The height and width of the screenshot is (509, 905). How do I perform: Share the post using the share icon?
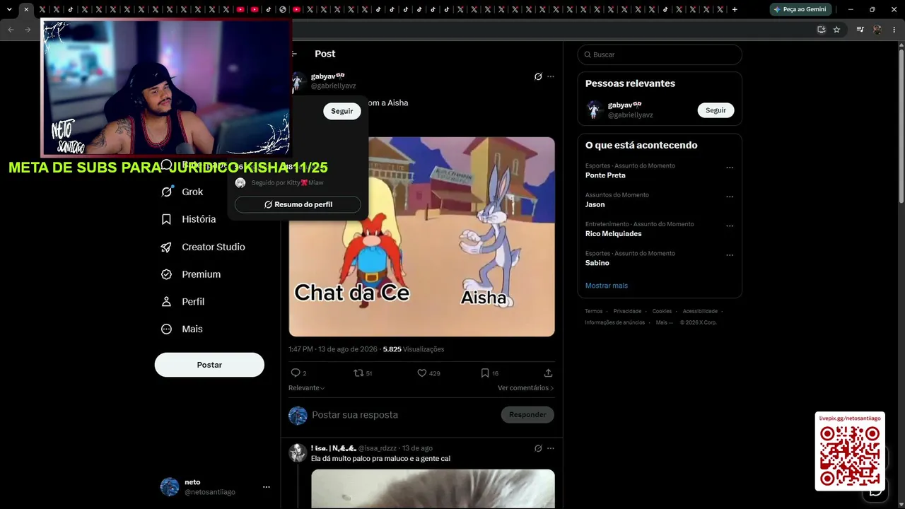tap(548, 373)
